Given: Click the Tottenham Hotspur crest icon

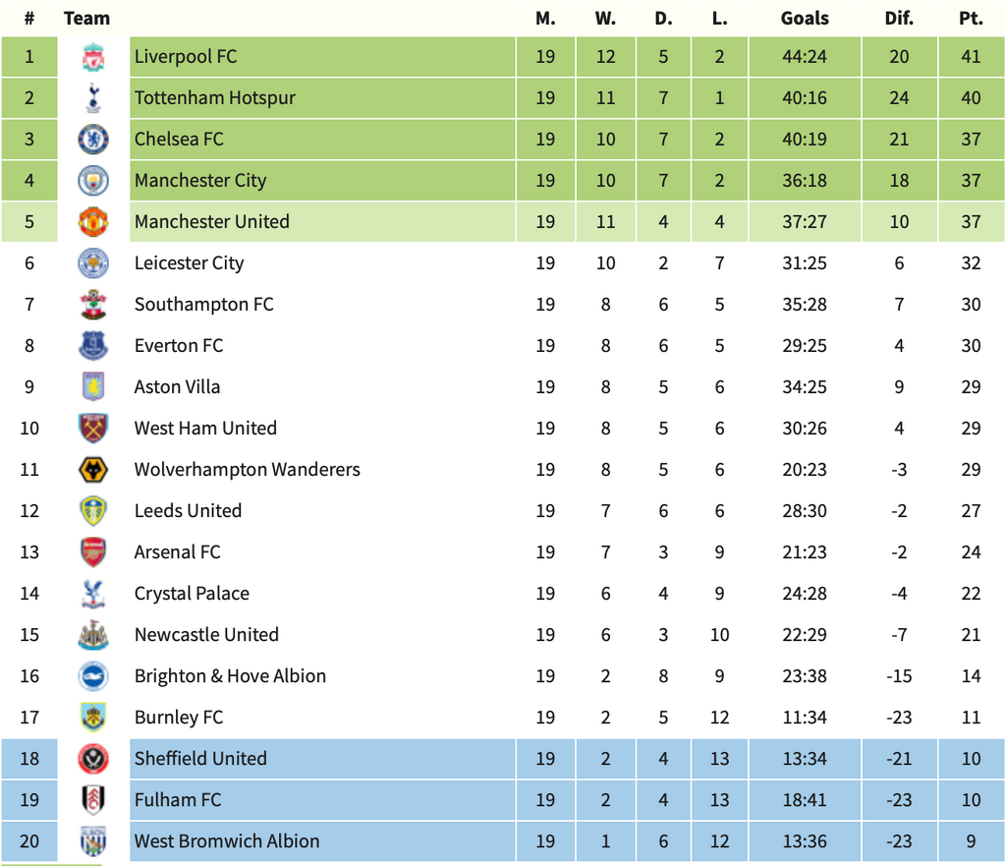Looking at the screenshot, I should coord(93,98).
